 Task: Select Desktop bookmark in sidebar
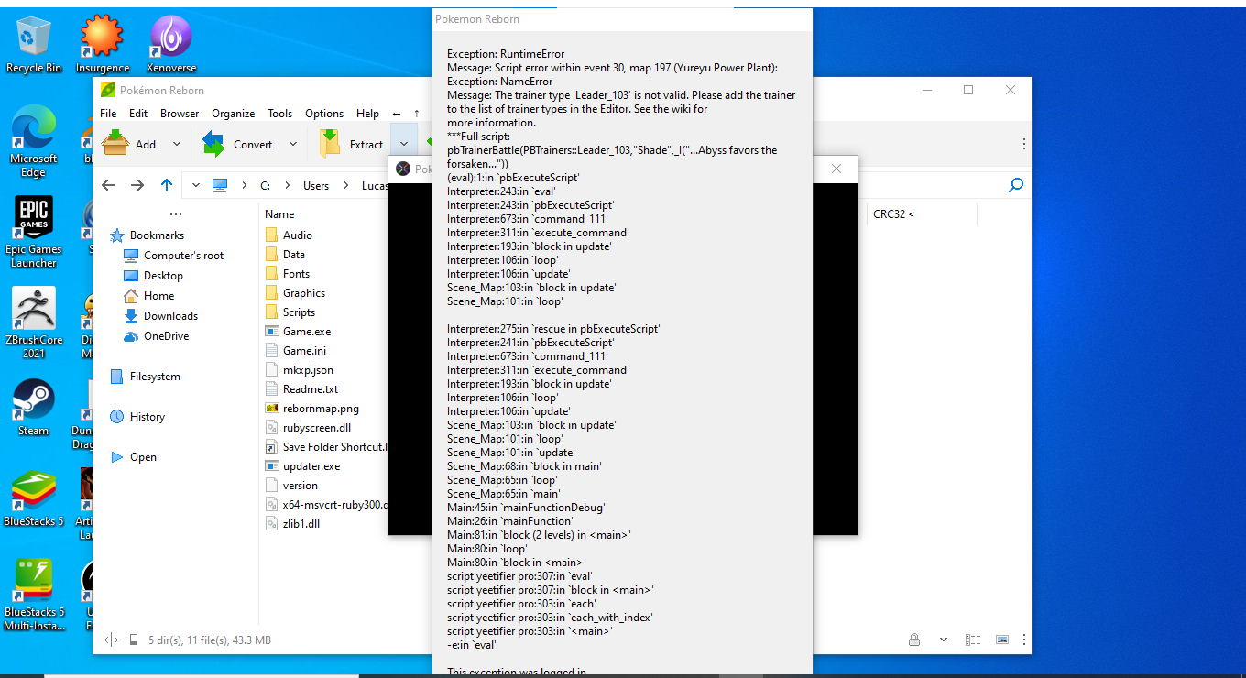(x=163, y=276)
